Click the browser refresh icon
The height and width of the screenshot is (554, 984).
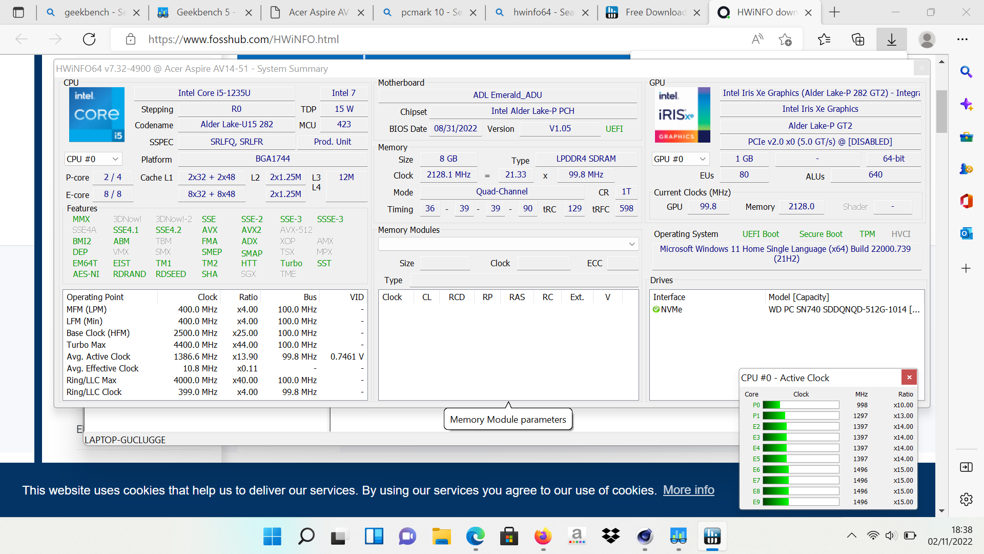[x=89, y=39]
